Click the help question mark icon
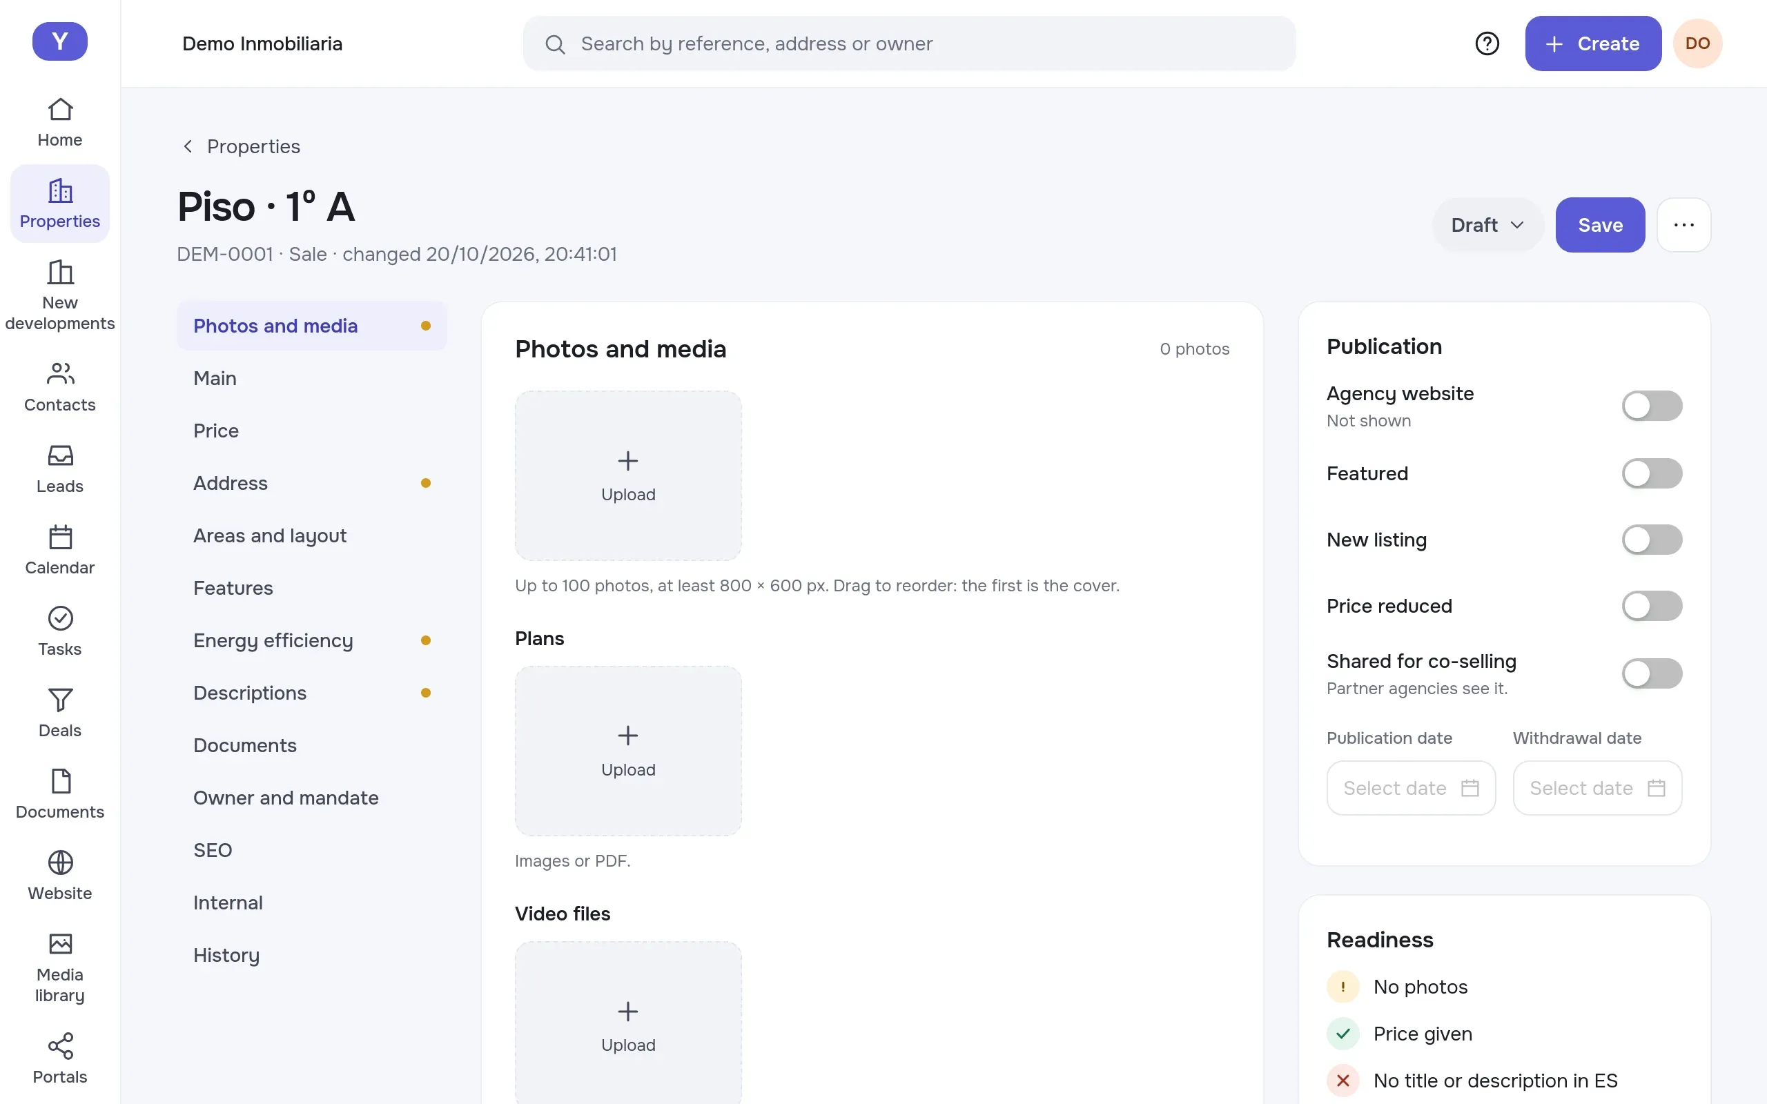Viewport: 1767px width, 1104px height. pyautogui.click(x=1487, y=43)
